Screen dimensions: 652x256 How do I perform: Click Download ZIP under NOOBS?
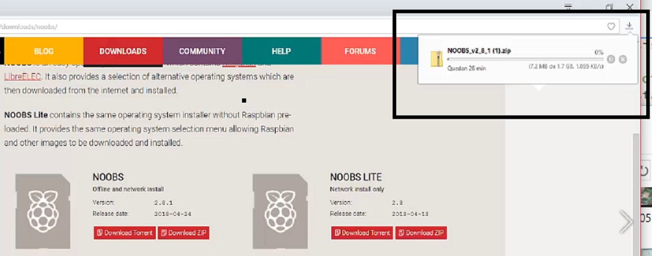(184, 233)
